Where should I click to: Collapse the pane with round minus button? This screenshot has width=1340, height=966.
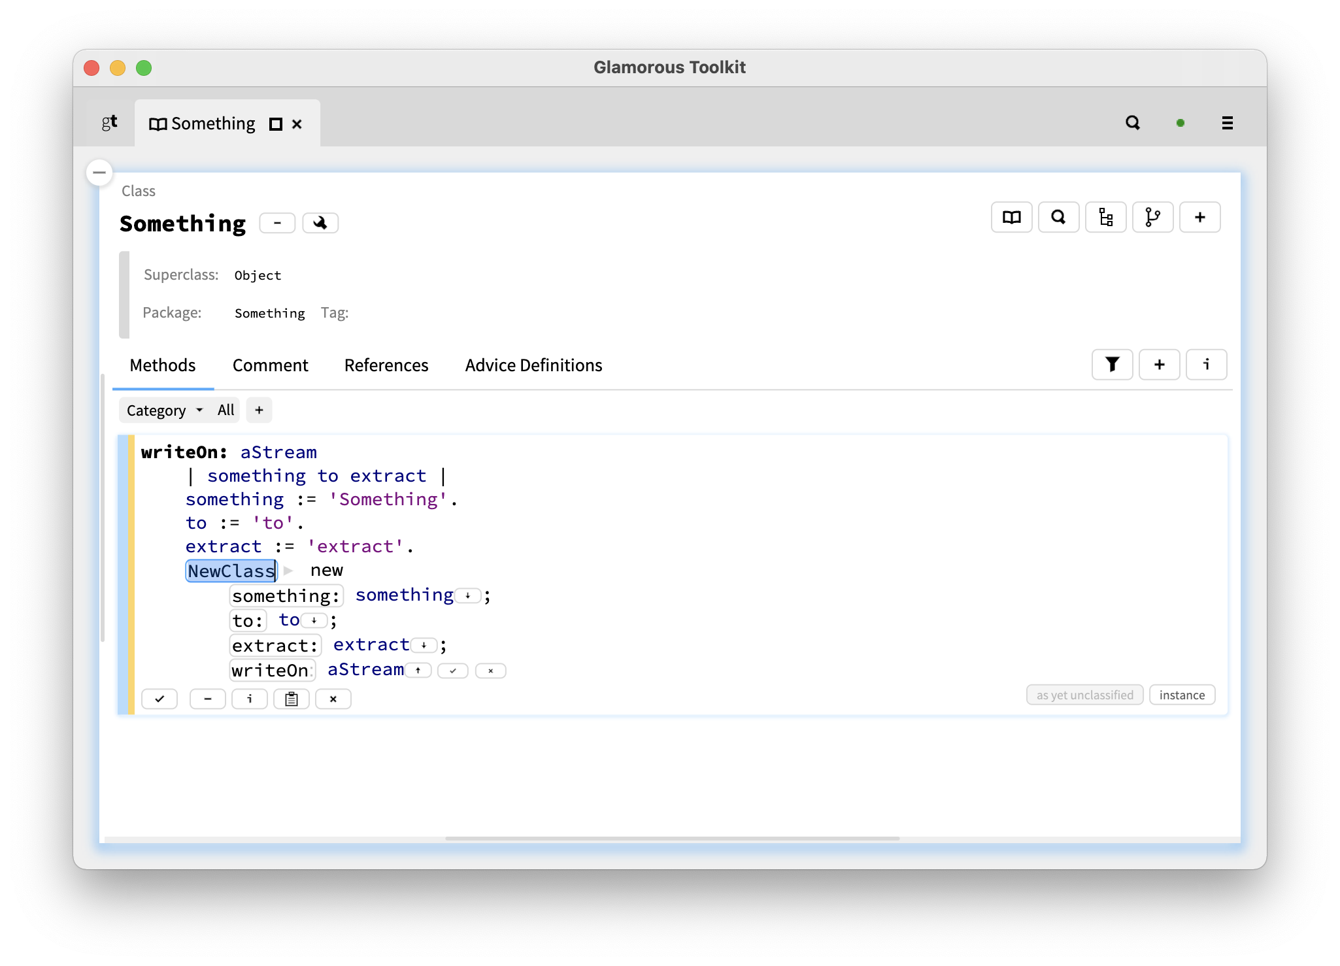[x=99, y=173]
